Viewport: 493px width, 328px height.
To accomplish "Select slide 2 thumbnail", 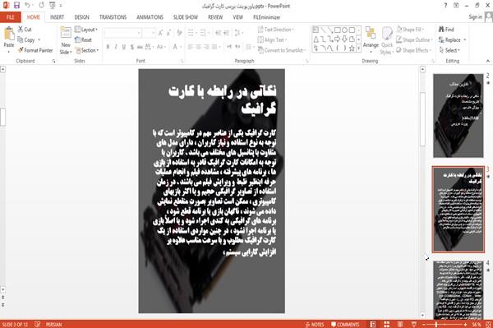I will click(x=458, y=115).
